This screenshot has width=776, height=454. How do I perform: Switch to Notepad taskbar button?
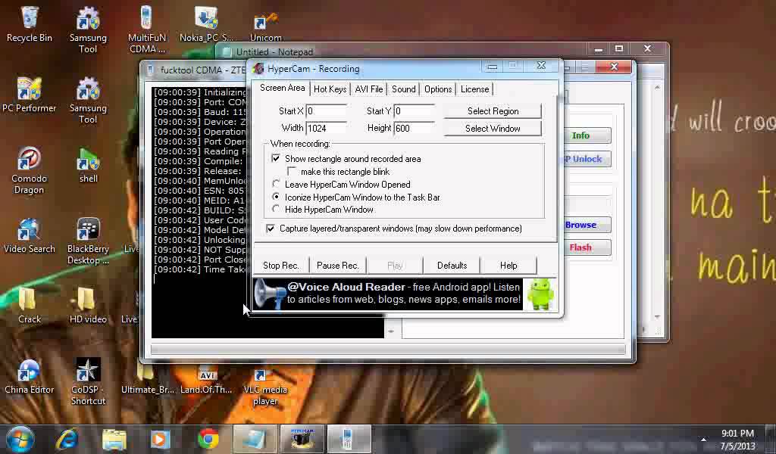(x=255, y=439)
